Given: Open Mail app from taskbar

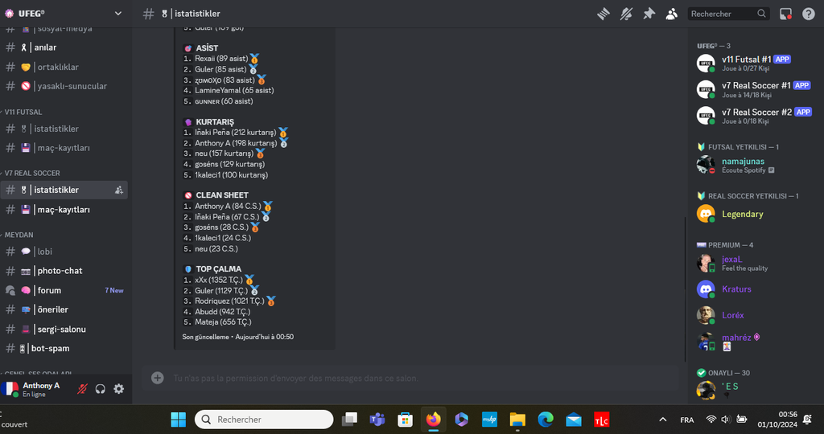Looking at the screenshot, I should click(x=573, y=420).
